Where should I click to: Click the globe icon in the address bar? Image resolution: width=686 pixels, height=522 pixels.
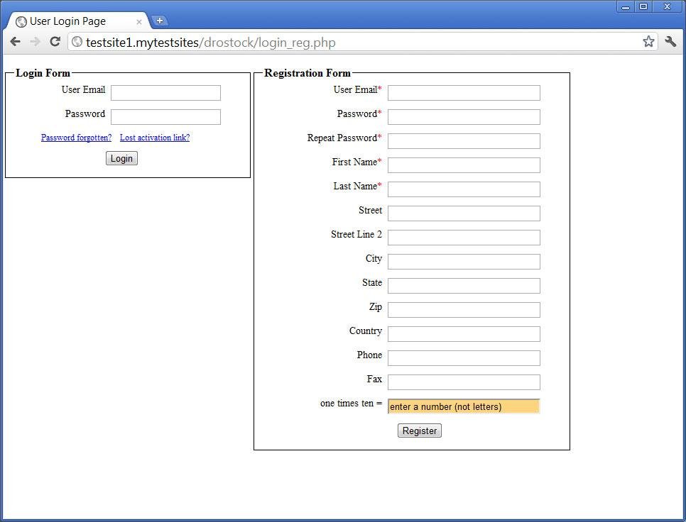[x=76, y=41]
